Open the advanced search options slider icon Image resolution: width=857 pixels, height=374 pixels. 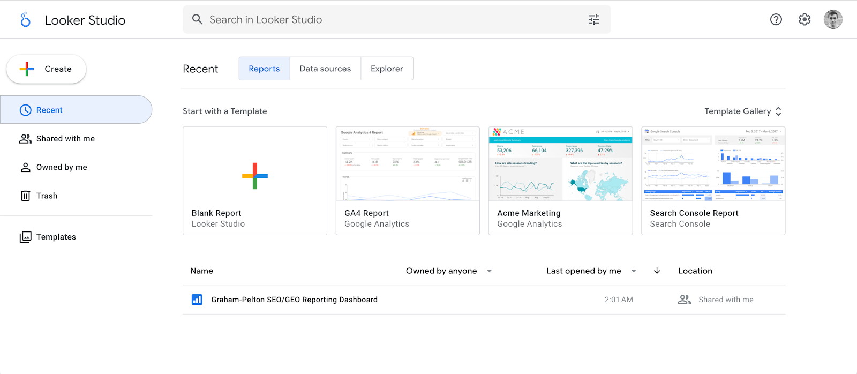tap(594, 19)
